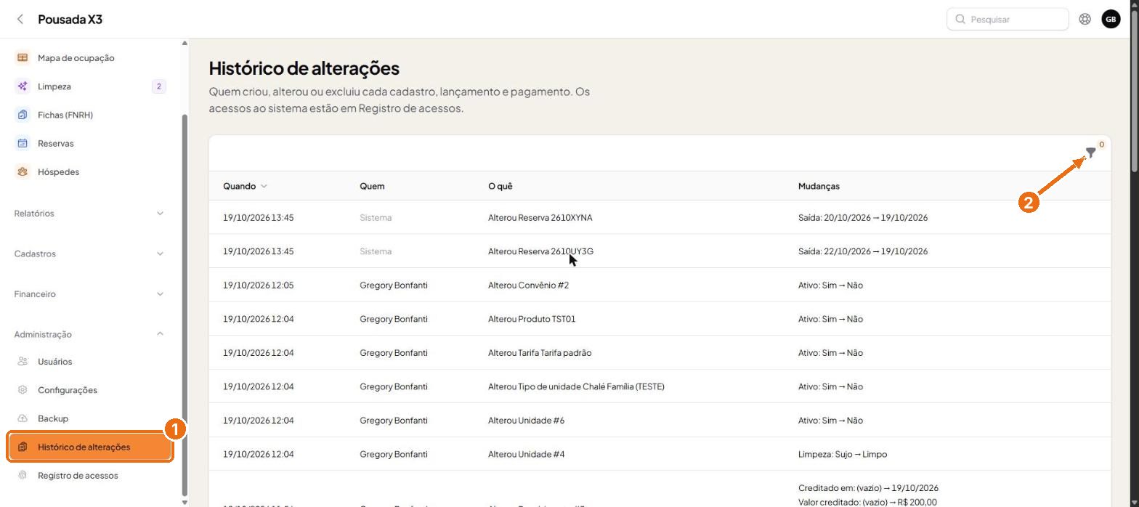This screenshot has width=1139, height=507.
Task: Click the Configurações gear icon
Action: 23,390
